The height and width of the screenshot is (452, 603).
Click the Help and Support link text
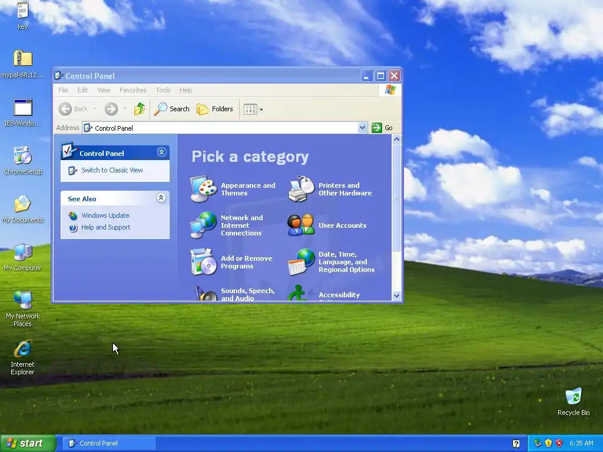click(x=106, y=228)
